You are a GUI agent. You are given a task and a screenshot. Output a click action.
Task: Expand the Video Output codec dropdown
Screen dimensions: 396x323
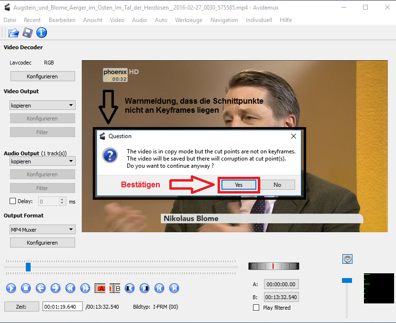43,106
